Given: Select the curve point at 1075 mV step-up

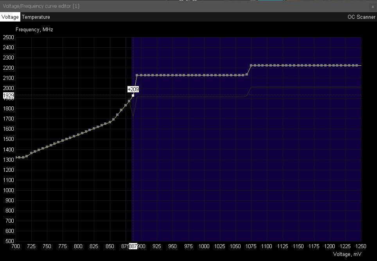Looking at the screenshot, I should coord(251,65).
